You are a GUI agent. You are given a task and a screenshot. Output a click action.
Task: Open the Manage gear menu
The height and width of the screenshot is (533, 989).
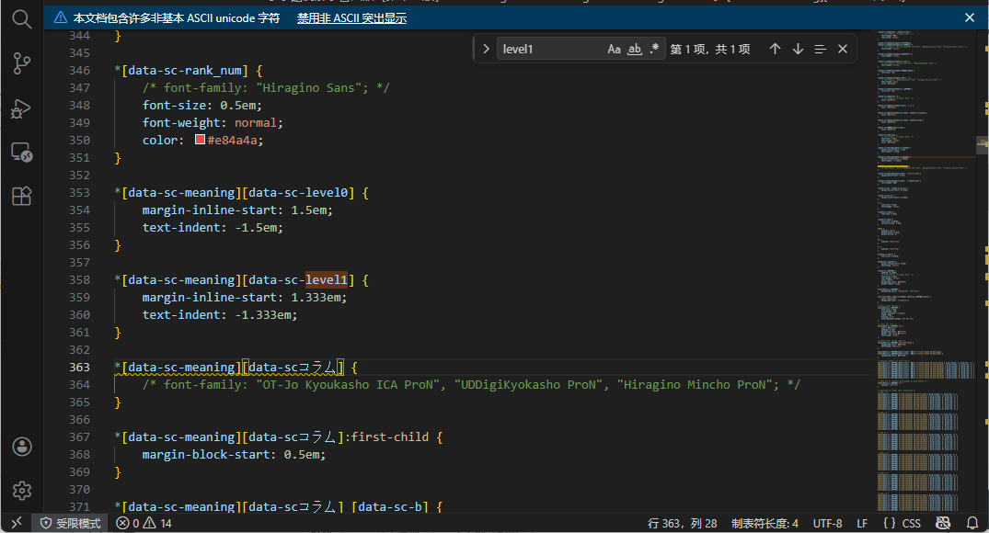[x=22, y=491]
